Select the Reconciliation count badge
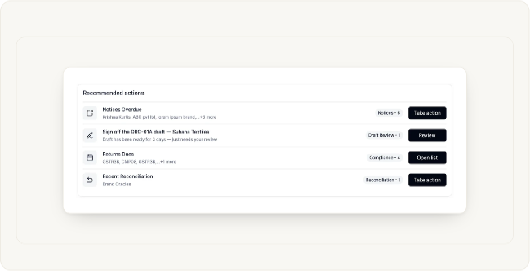This screenshot has width=530, height=271. click(x=383, y=180)
